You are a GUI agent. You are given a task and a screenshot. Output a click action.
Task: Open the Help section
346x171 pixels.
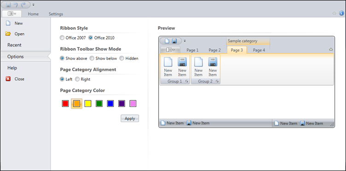pyautogui.click(x=12, y=68)
